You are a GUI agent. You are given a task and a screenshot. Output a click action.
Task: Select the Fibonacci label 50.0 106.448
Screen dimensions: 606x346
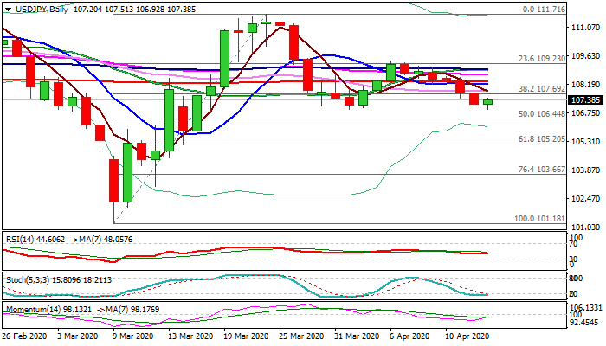[x=541, y=114]
